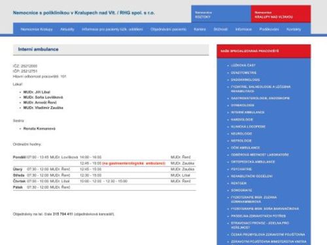The height and width of the screenshot is (245, 327).
Task: Click the Naše specializovaná pracoviště sidebar header
Action: click(264, 51)
